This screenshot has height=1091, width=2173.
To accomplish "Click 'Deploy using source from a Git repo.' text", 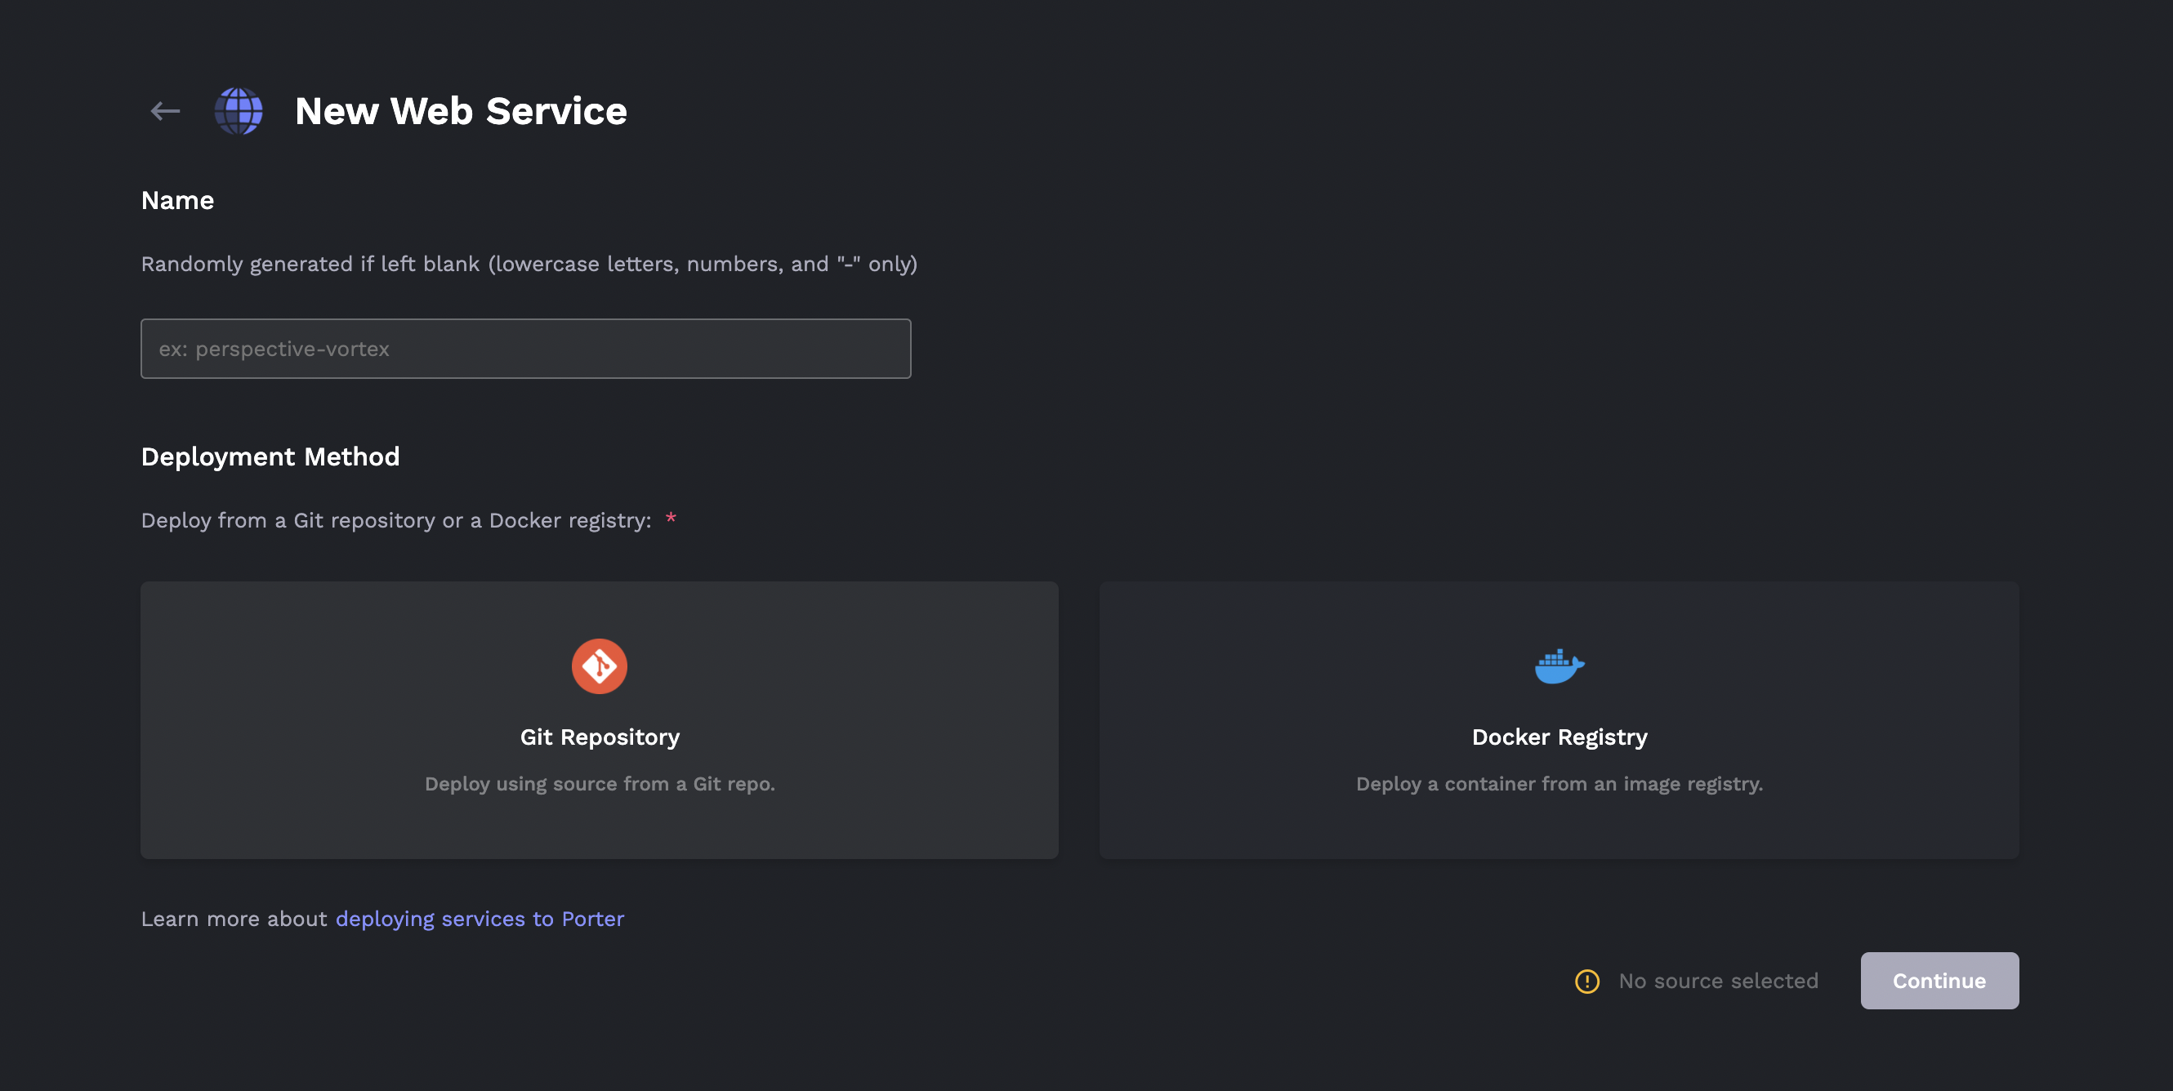I will [599, 784].
